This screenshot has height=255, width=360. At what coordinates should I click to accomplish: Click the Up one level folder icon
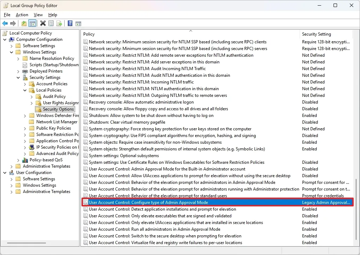coord(23,23)
